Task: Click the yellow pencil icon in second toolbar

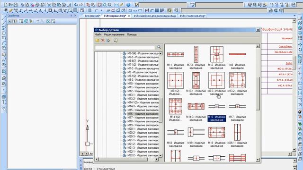Action: (x=10, y=10)
